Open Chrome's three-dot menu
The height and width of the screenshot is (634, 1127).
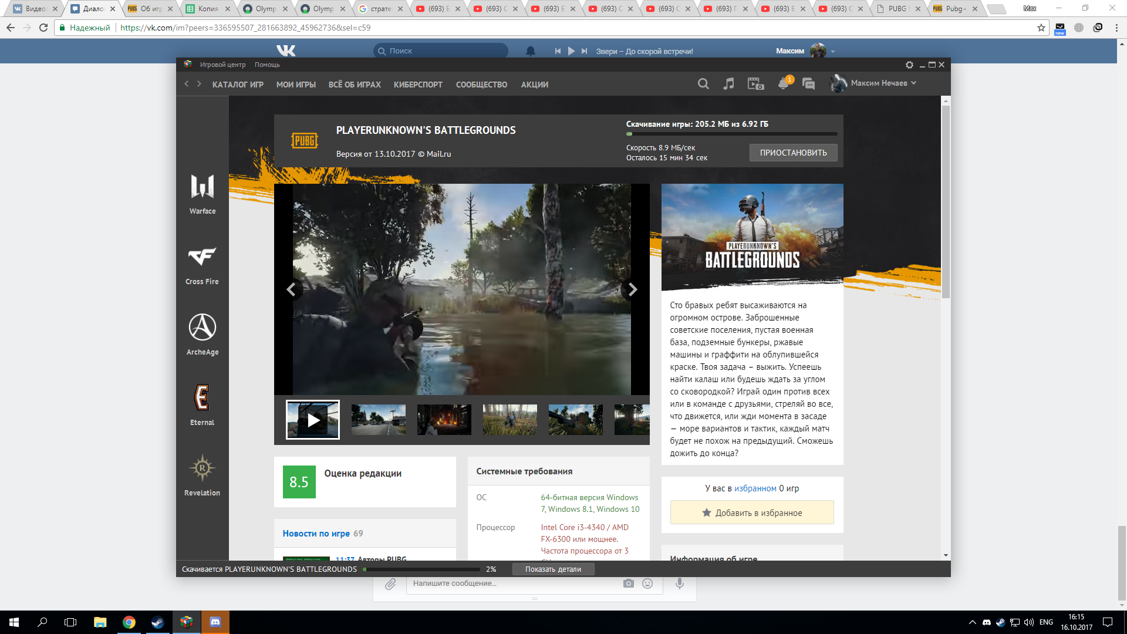coord(1116,28)
